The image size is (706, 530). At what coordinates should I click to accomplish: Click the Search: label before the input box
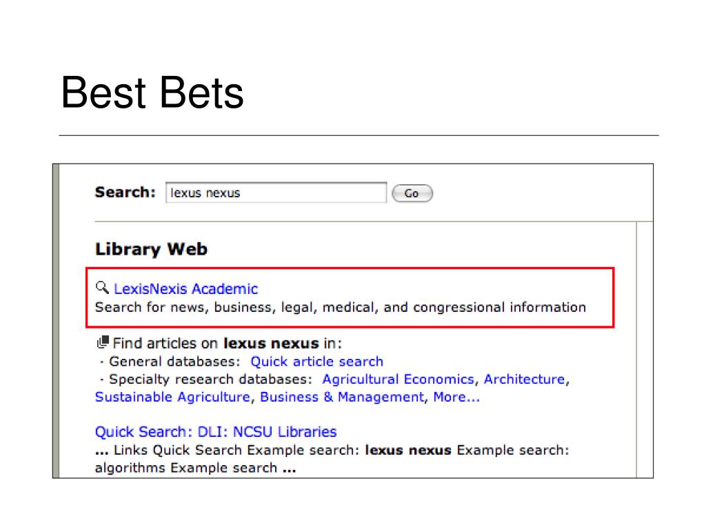coord(125,193)
